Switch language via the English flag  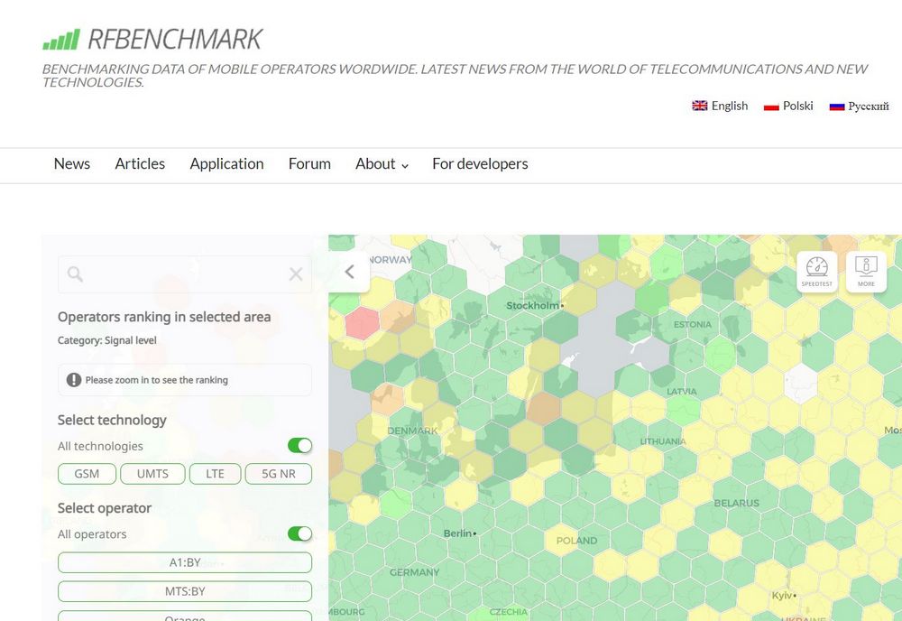pyautogui.click(x=700, y=106)
